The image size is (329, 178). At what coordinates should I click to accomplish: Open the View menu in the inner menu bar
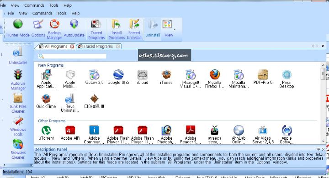23,13
